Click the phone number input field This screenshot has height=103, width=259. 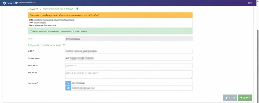(132, 83)
